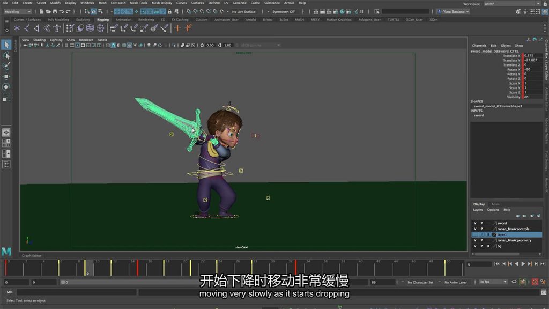Click the play forwards button
Screen dimensions: 549x309
click(523, 264)
